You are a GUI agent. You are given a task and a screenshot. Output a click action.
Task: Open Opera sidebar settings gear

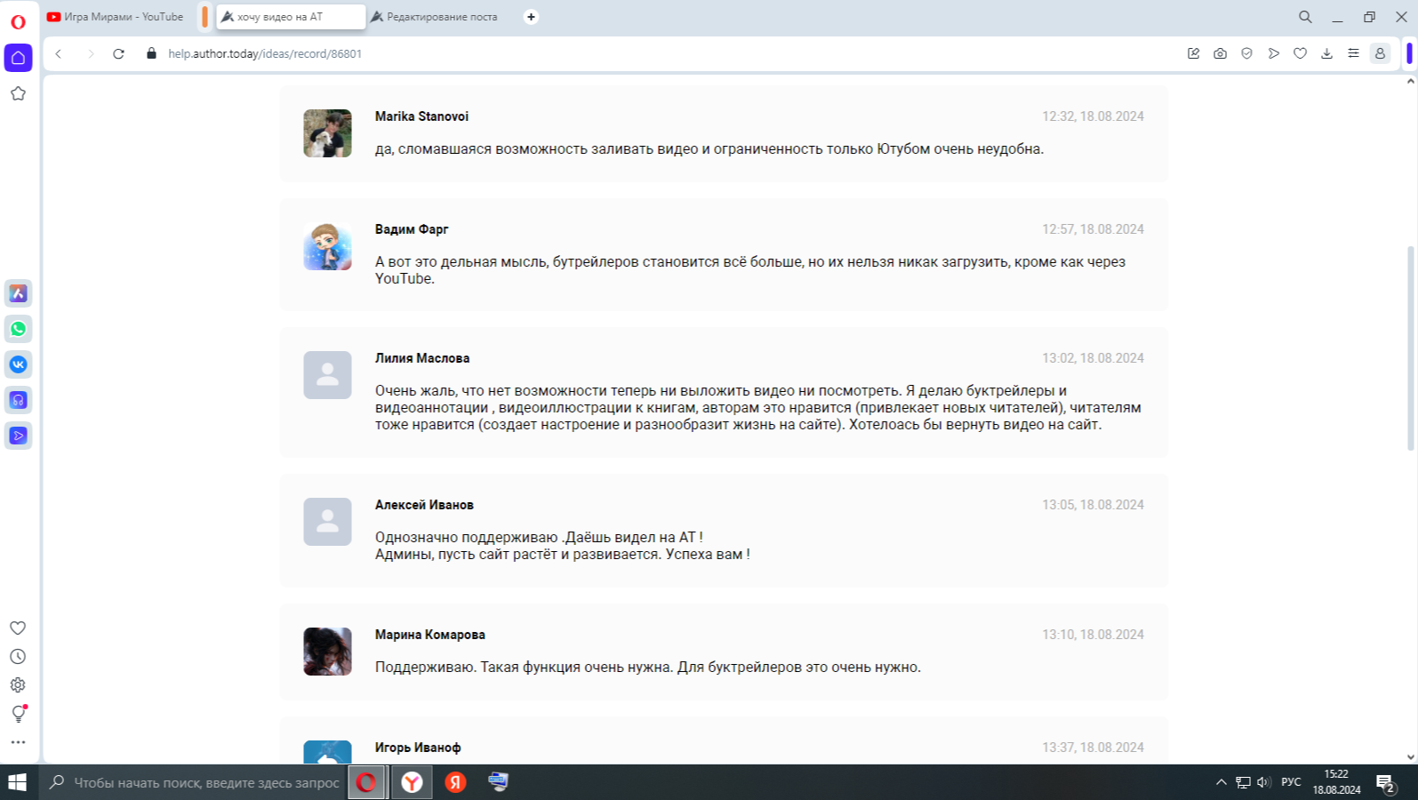[x=18, y=685]
